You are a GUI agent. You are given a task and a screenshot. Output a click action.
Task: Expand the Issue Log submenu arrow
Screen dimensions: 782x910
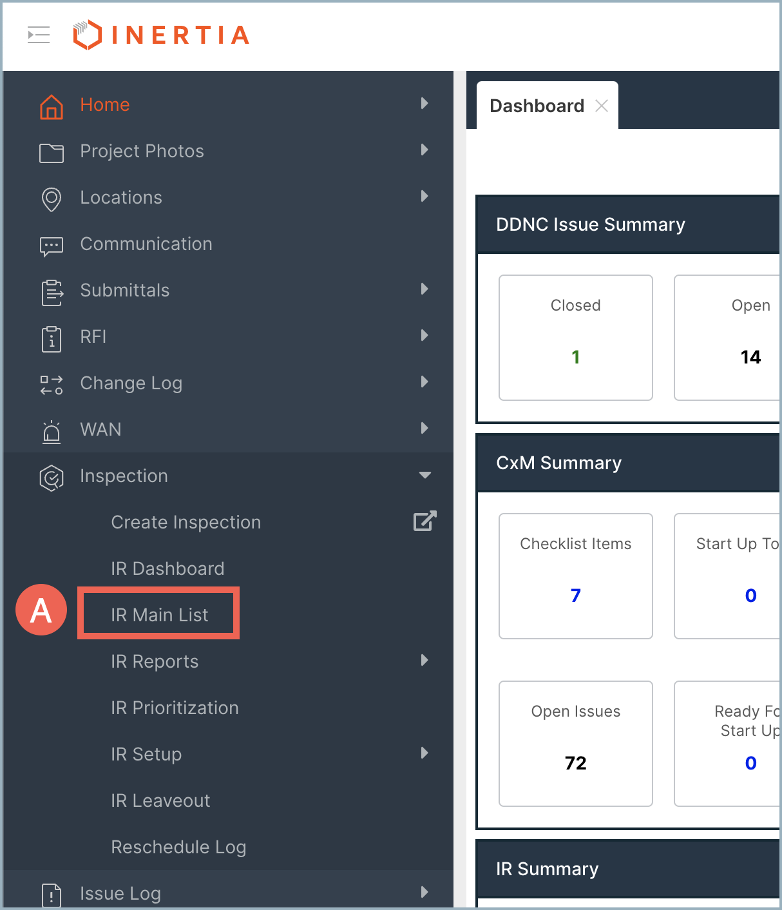[x=424, y=892]
